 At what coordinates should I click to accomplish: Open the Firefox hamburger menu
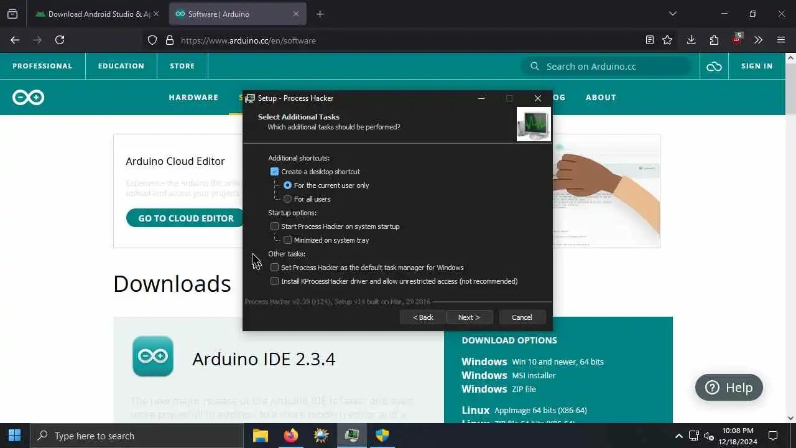[x=781, y=40]
